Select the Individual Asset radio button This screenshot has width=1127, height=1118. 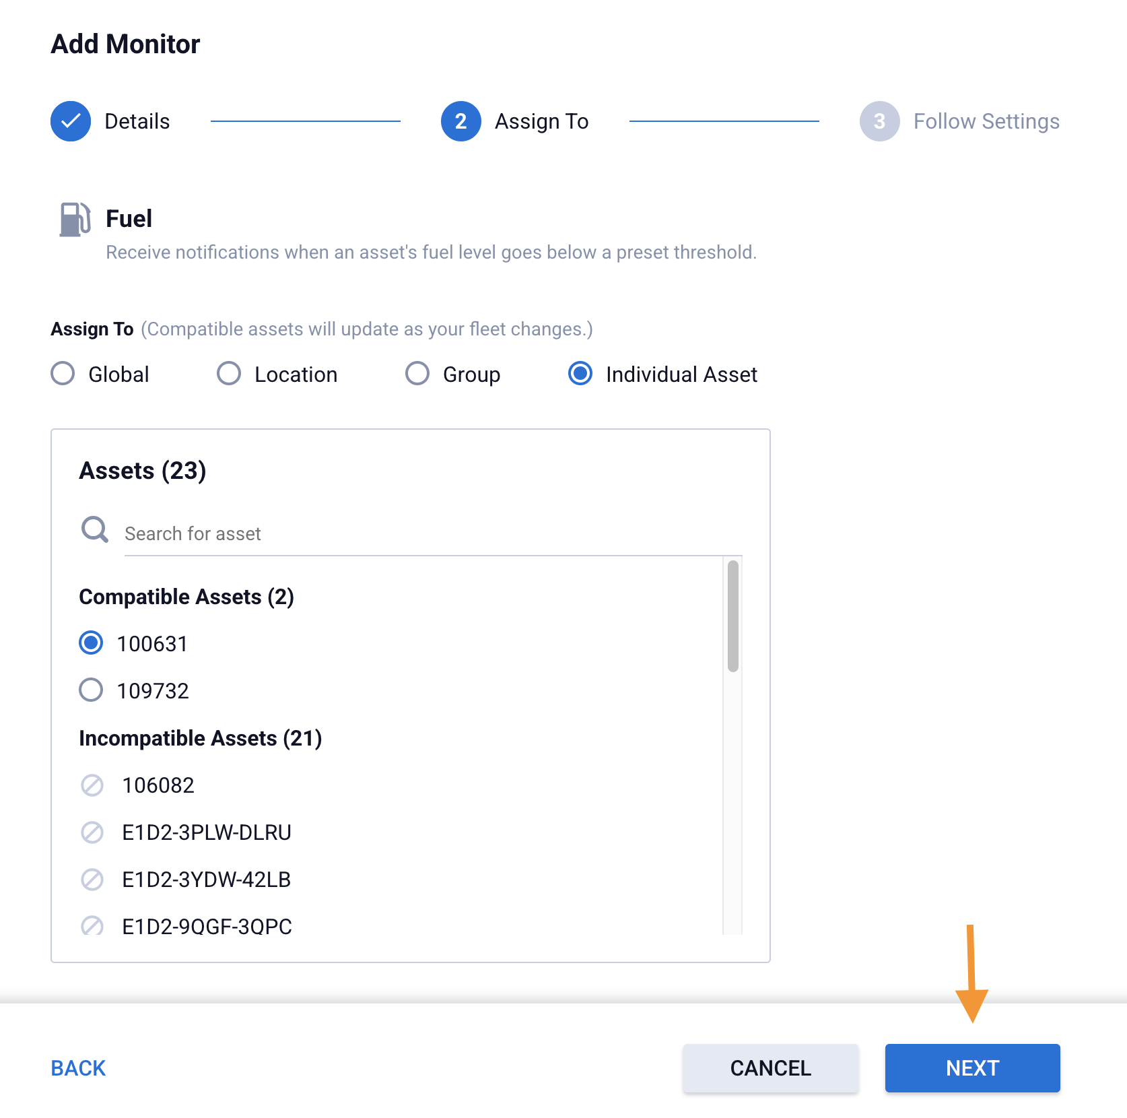click(580, 374)
